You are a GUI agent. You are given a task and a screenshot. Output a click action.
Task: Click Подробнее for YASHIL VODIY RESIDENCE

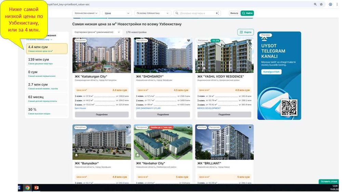(x=224, y=114)
